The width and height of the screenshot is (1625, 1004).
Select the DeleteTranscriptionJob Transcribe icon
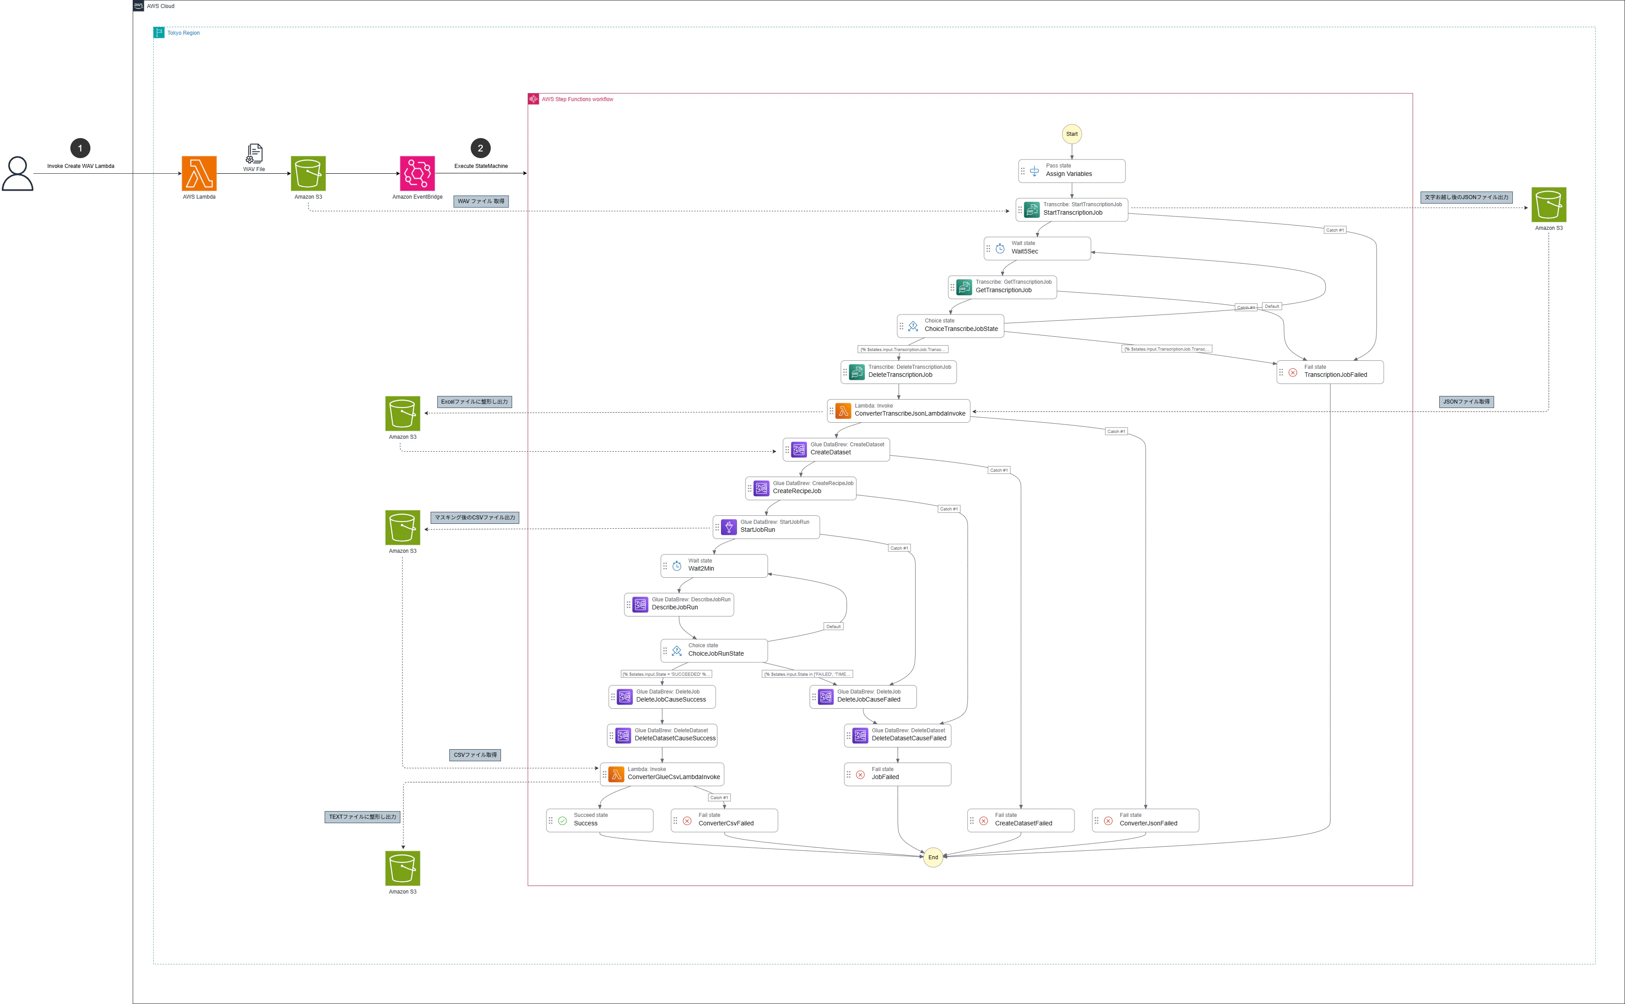[857, 372]
